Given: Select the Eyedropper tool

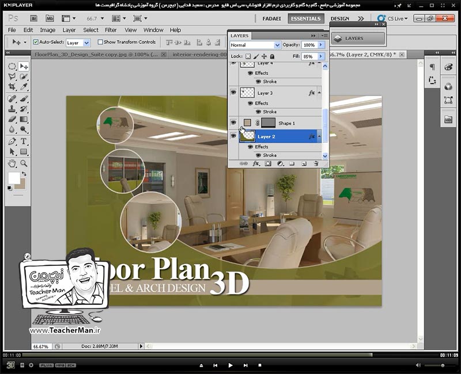Looking at the screenshot, I should point(24,87).
